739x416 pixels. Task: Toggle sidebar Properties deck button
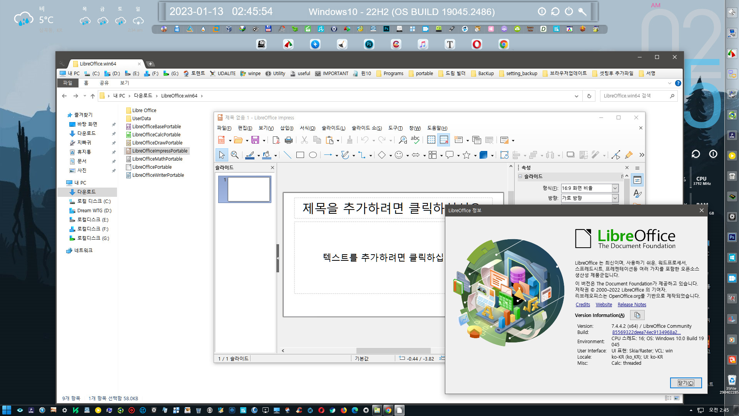point(637,180)
